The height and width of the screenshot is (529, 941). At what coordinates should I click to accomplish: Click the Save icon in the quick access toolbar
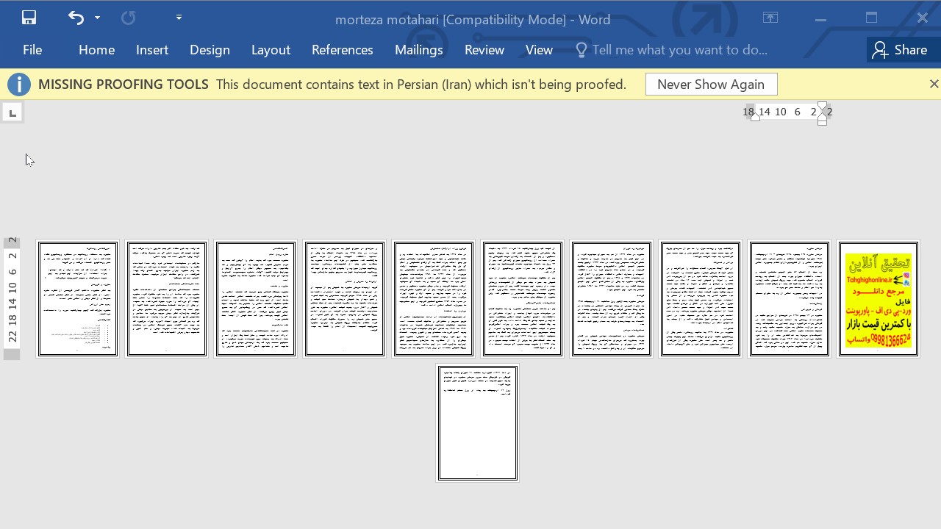coord(29,18)
